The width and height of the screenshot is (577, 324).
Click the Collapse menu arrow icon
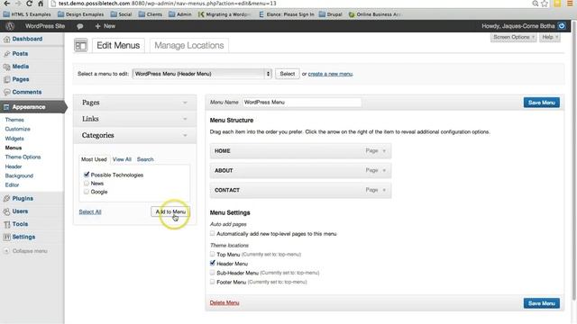pos(6,251)
